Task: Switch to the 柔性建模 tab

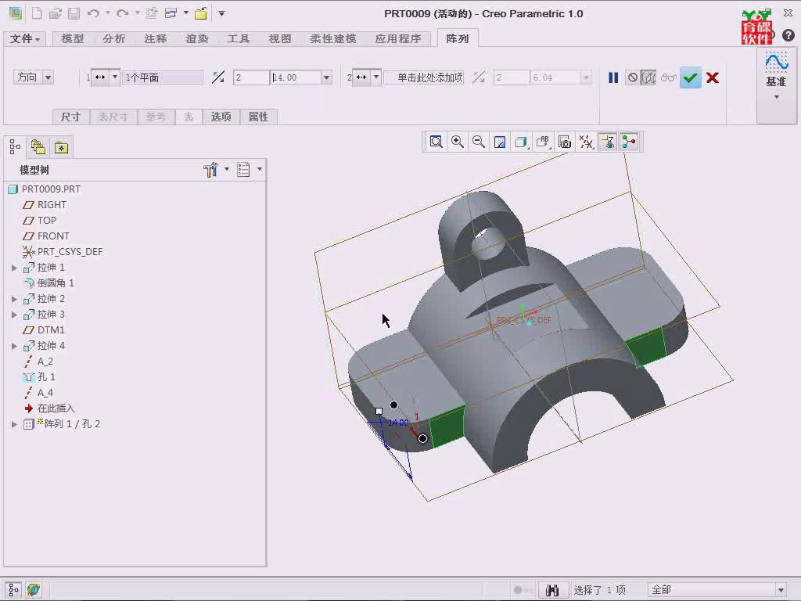Action: (x=333, y=39)
